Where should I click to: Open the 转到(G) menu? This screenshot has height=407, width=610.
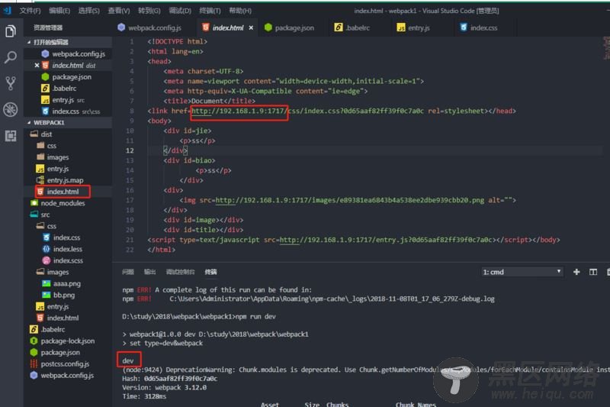pyautogui.click(x=149, y=11)
